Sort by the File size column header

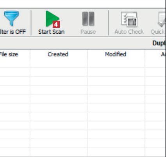(9, 54)
